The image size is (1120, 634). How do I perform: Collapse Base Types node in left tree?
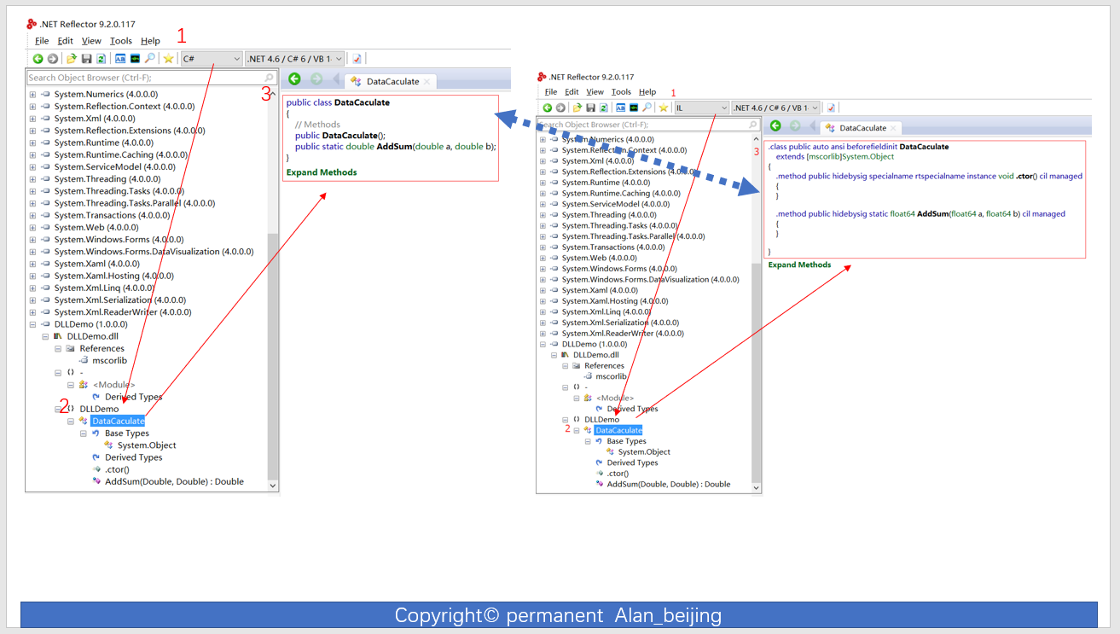84,433
